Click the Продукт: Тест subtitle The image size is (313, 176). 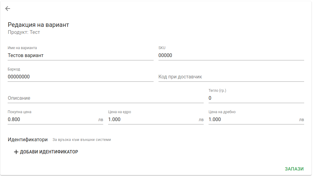(24, 32)
